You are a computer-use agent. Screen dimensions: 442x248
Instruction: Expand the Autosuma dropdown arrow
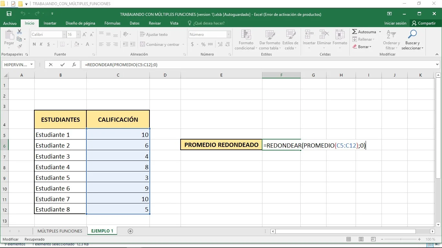tap(380, 32)
